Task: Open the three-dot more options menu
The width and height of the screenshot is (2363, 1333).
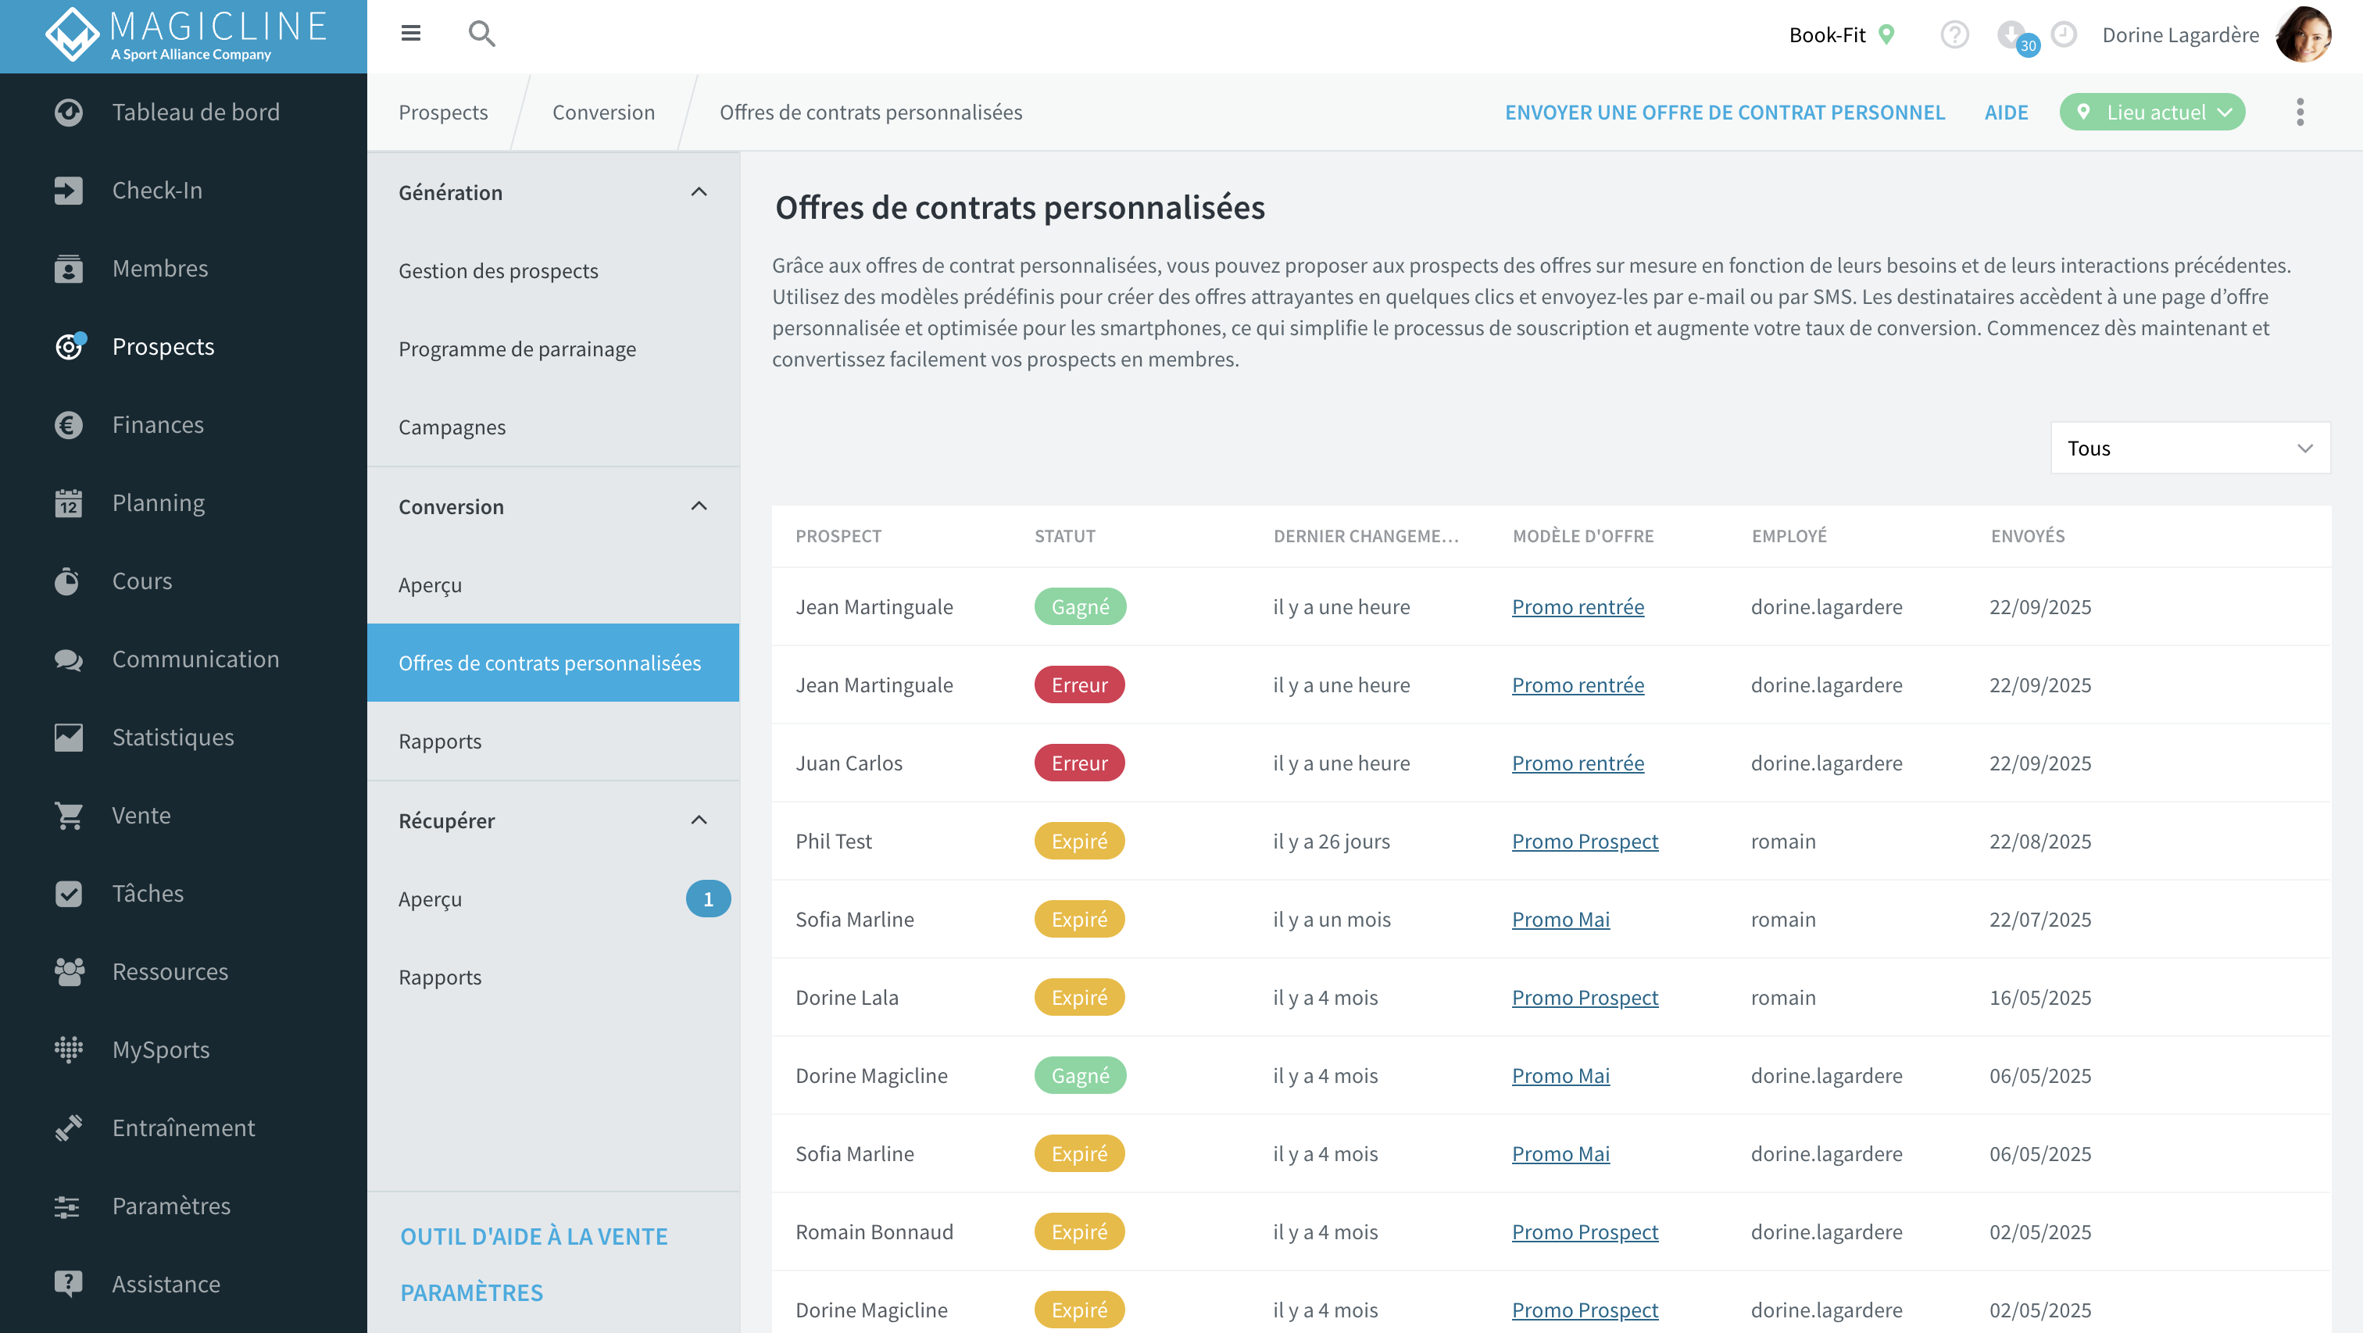Action: (x=2300, y=112)
